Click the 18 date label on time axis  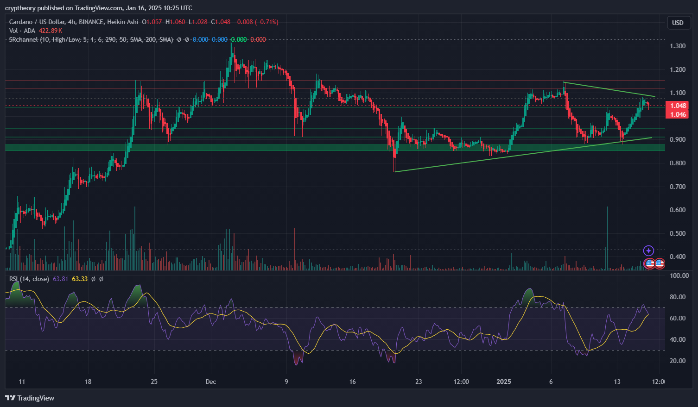click(x=88, y=382)
